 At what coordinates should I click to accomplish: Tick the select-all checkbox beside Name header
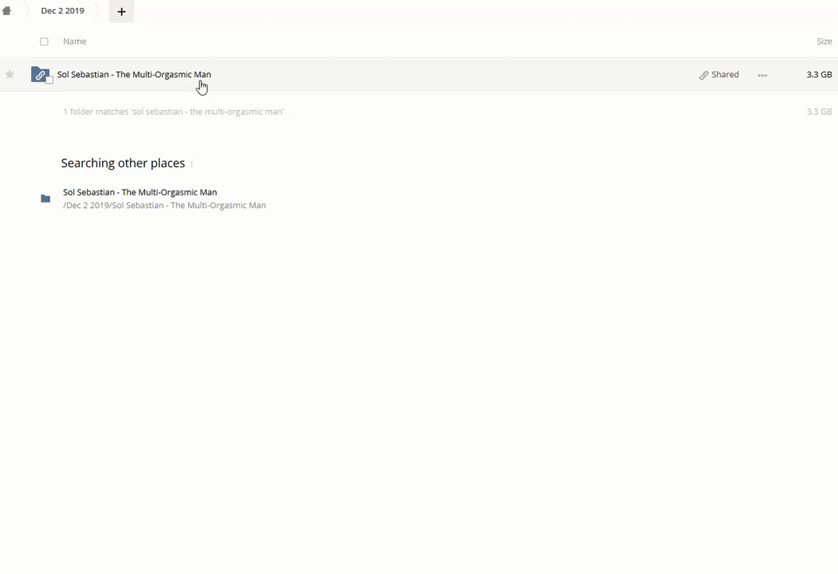click(x=45, y=41)
